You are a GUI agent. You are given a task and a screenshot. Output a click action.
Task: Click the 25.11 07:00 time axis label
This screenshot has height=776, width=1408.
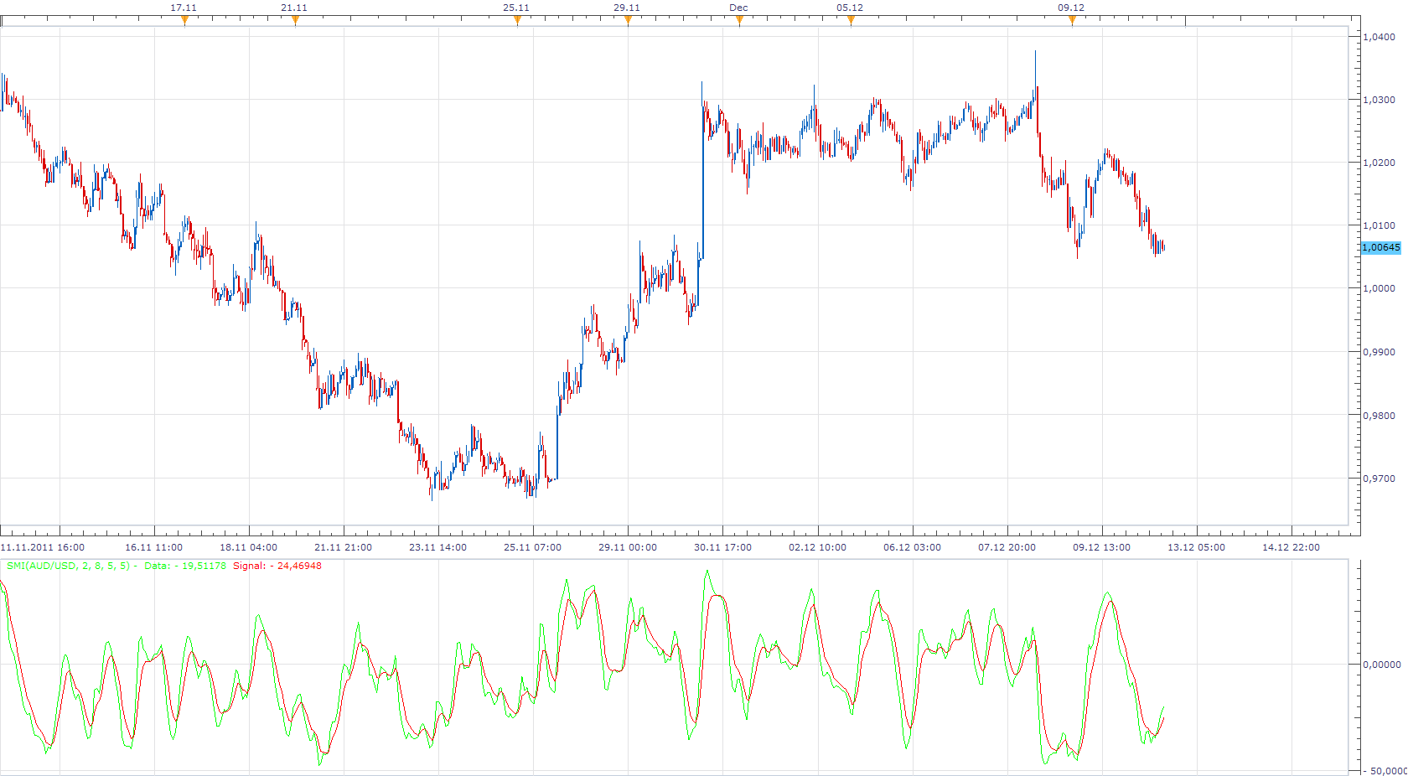pos(533,547)
